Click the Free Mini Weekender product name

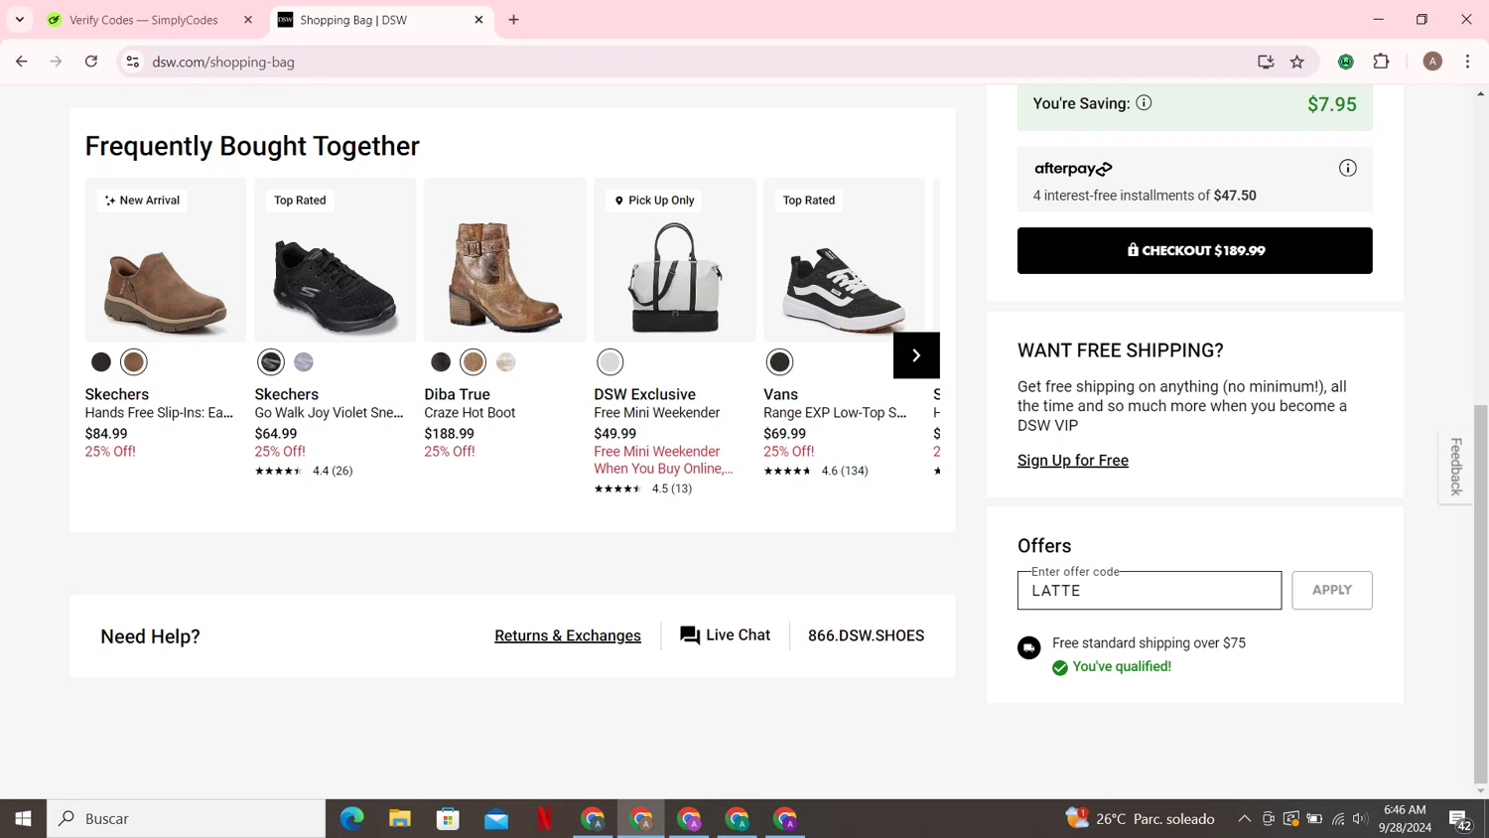click(x=657, y=413)
